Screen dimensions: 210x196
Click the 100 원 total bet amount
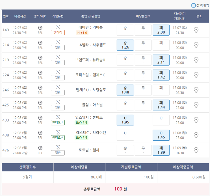click(x=120, y=189)
